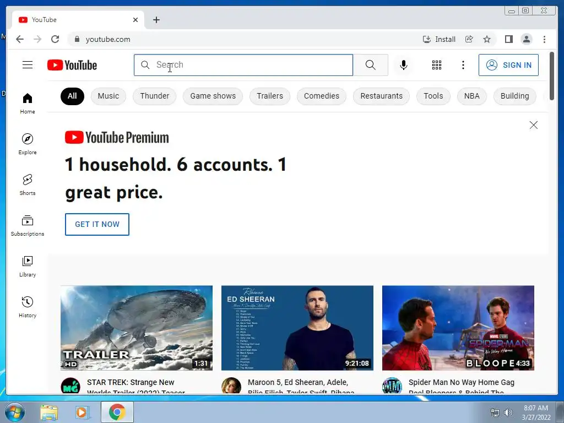Open Chrome three-dot menu
The width and height of the screenshot is (564, 423).
click(544, 39)
